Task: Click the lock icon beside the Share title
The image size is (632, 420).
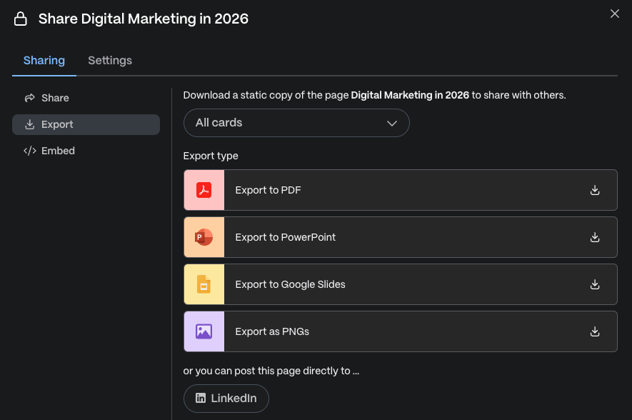Action: pos(21,19)
